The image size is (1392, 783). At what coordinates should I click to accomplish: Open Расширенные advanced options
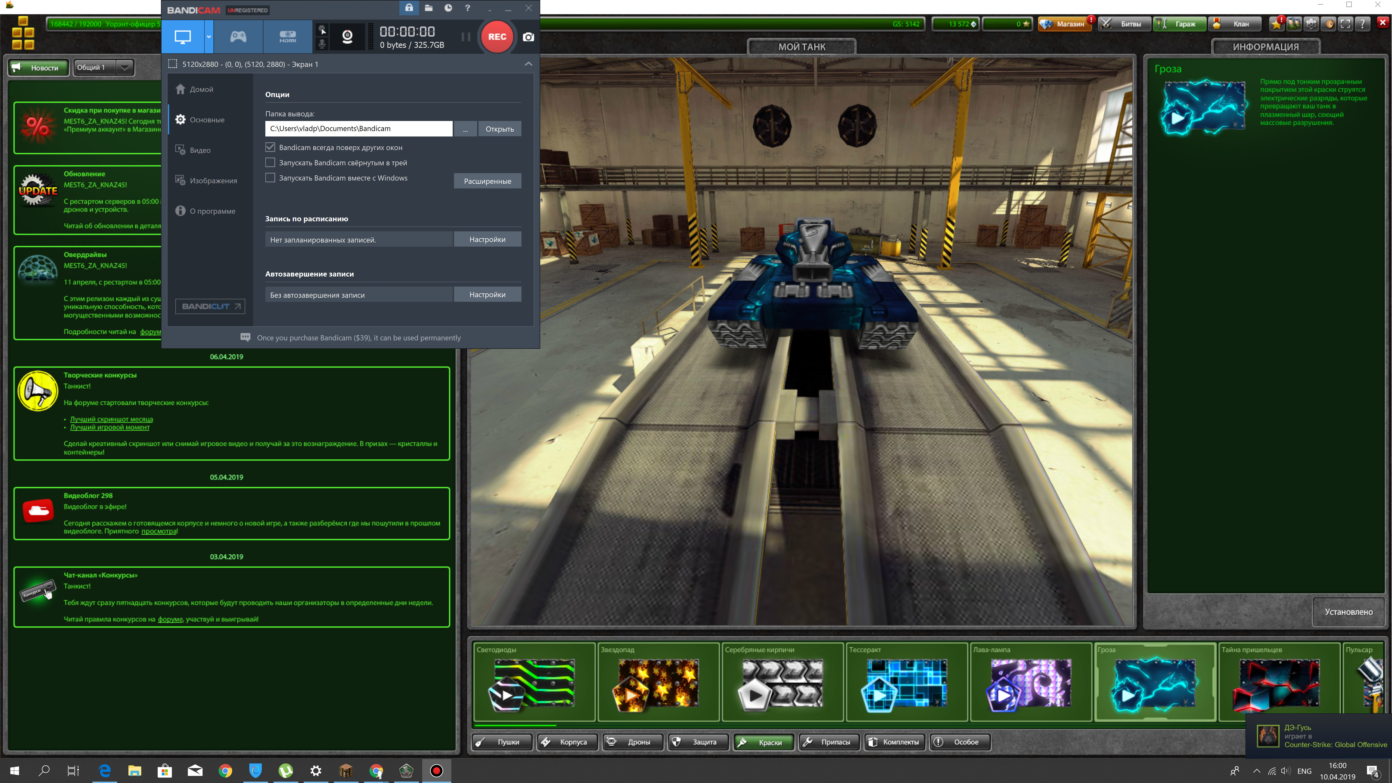487,181
